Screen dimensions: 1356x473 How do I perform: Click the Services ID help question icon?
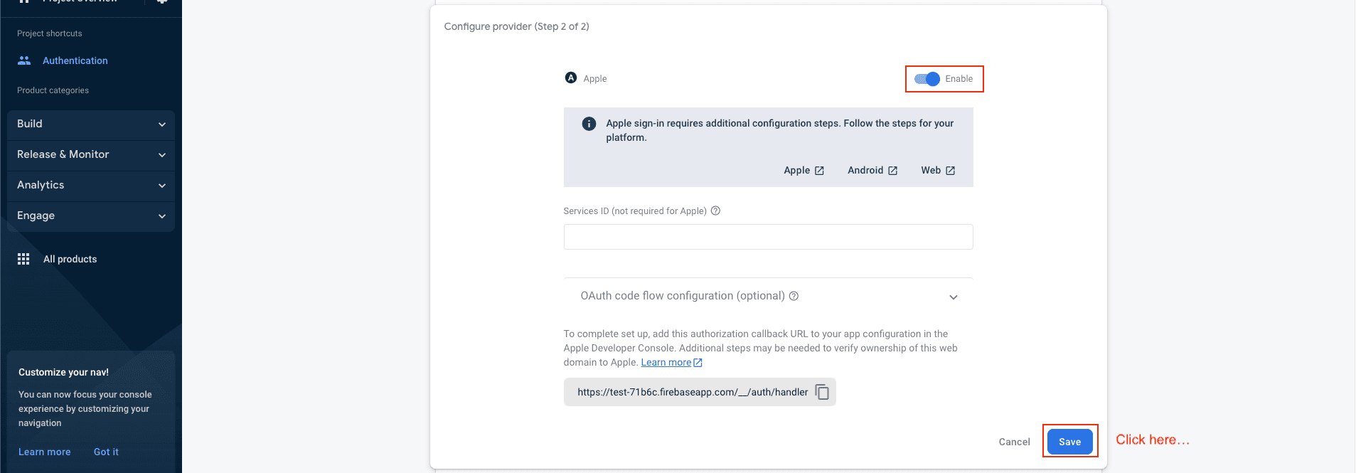click(x=716, y=211)
